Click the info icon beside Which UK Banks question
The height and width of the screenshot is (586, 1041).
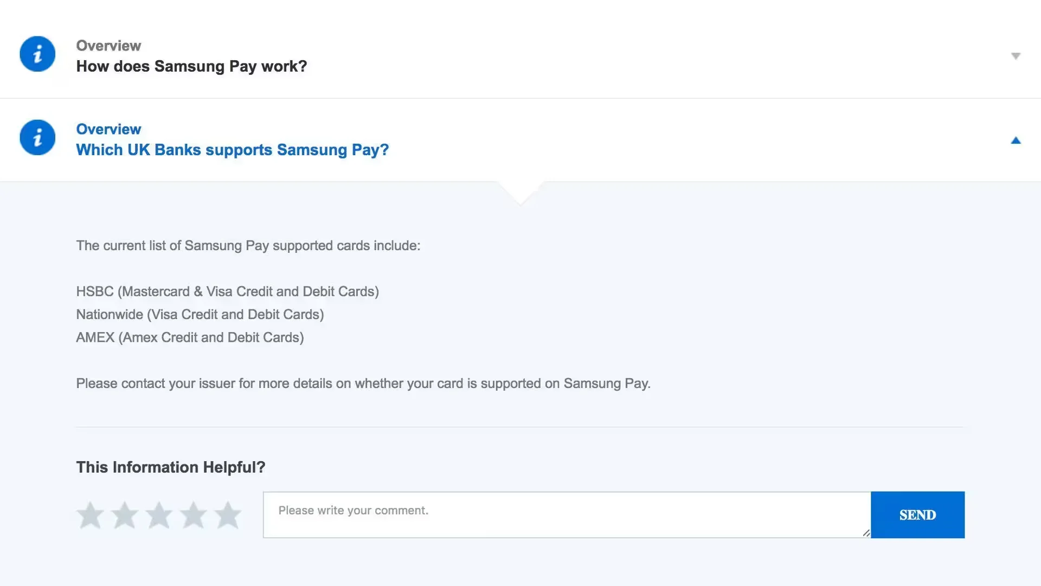pyautogui.click(x=37, y=137)
